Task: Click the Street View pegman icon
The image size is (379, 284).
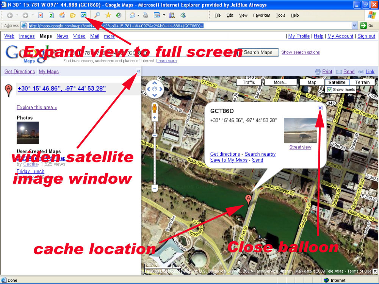Action: (155, 108)
